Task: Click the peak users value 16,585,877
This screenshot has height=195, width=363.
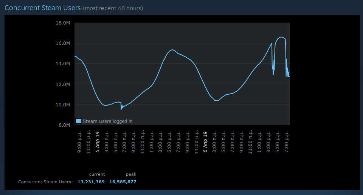Action: pos(123,182)
